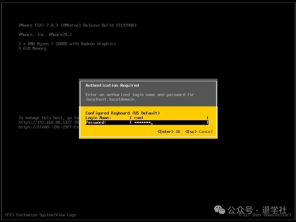Confirm login with <Enter> OK

pyautogui.click(x=169, y=132)
